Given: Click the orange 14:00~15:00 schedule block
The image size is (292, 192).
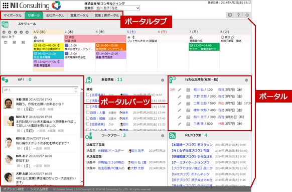Looking at the screenshot, I should pyautogui.click(x=110, y=47).
